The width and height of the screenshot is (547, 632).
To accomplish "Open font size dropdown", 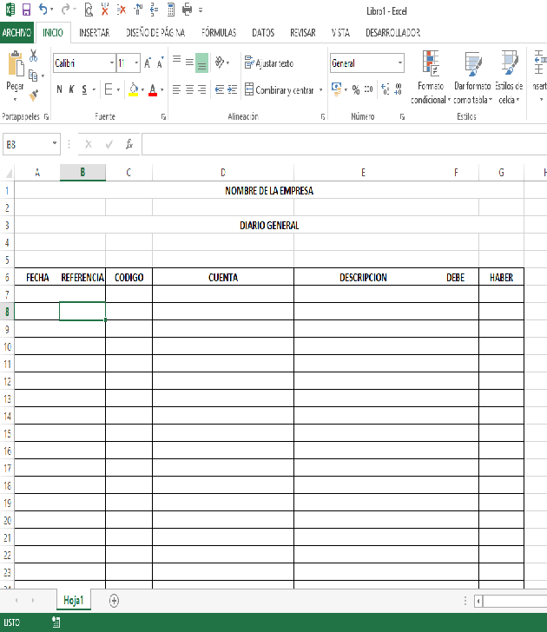I will pyautogui.click(x=136, y=63).
